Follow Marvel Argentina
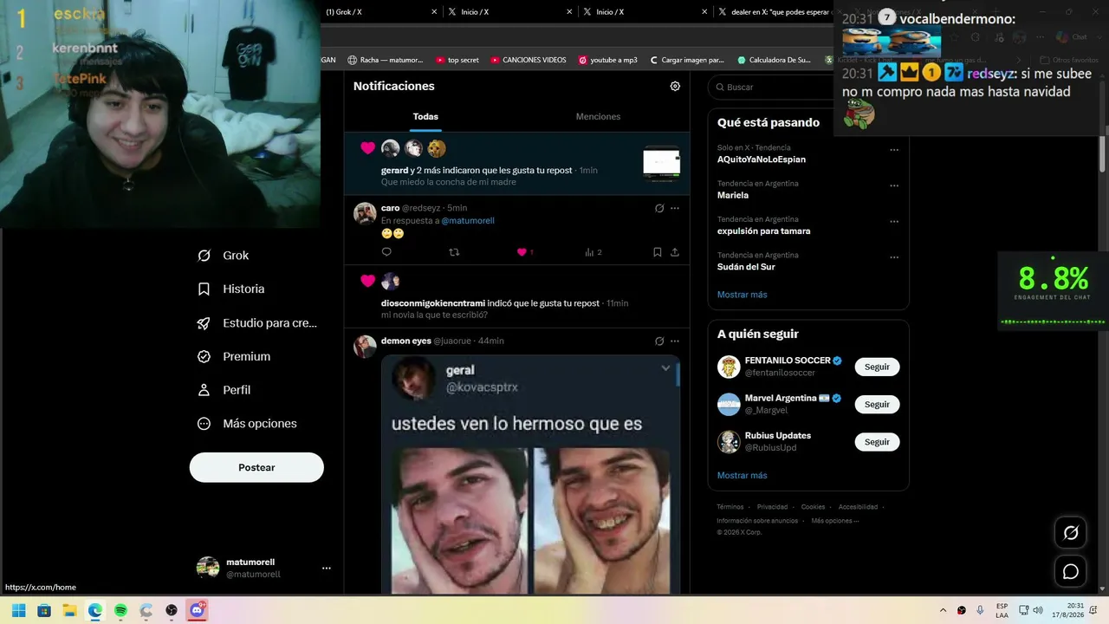The width and height of the screenshot is (1109, 624). (877, 404)
